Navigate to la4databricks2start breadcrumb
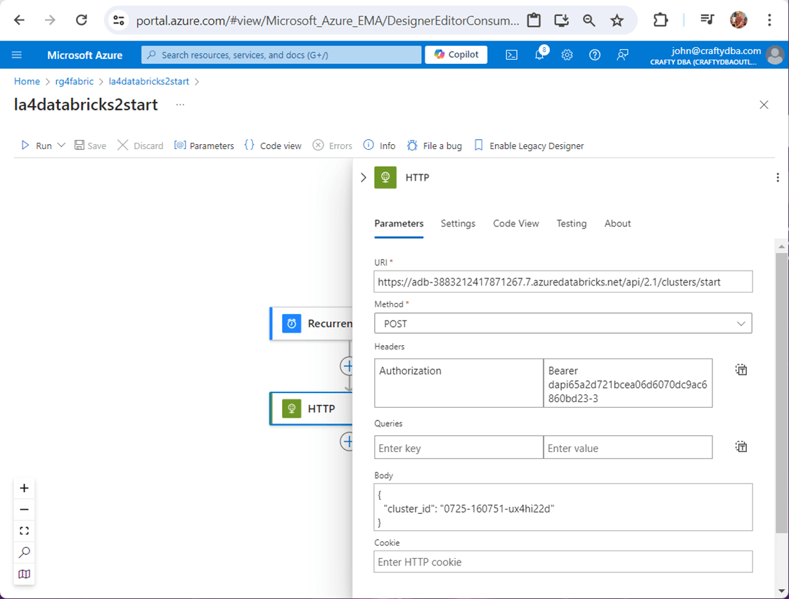Screen dimensions: 789x599 coord(149,82)
